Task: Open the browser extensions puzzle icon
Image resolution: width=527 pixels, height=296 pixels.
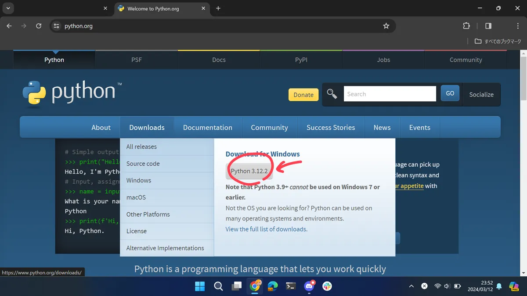Action: (466, 26)
